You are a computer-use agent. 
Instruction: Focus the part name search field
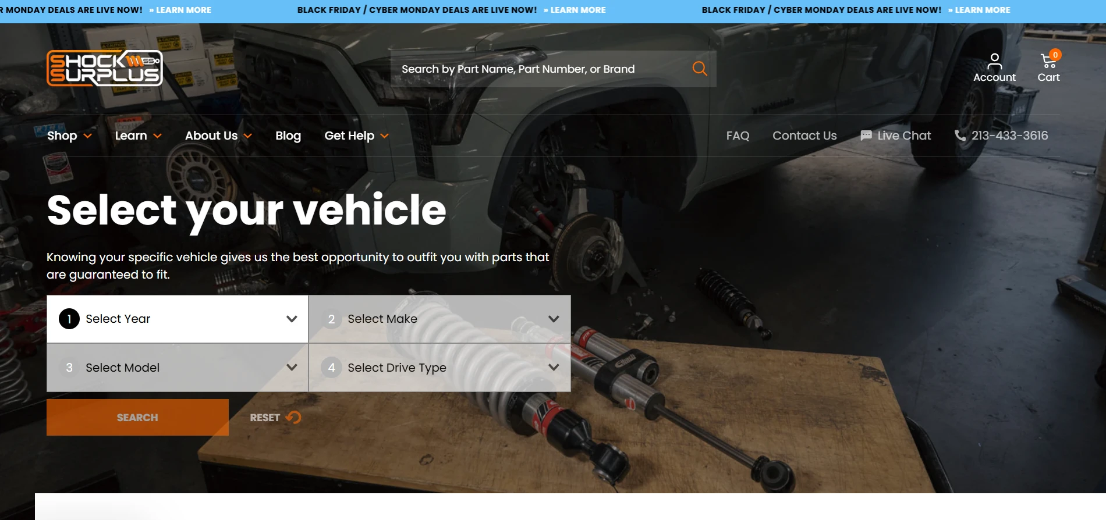tap(536, 69)
